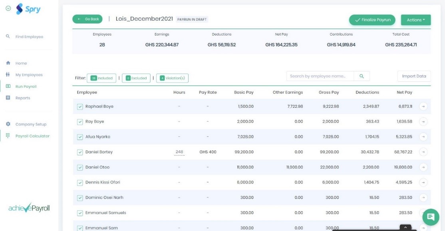Viewport: 445px width, 231px height.
Task: Open Afua Nyarko details arrow
Action: click(423, 136)
